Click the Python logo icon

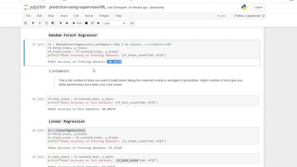pos(244,7)
